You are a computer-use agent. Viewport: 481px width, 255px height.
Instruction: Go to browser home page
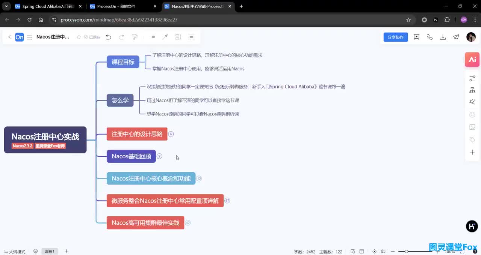41,20
